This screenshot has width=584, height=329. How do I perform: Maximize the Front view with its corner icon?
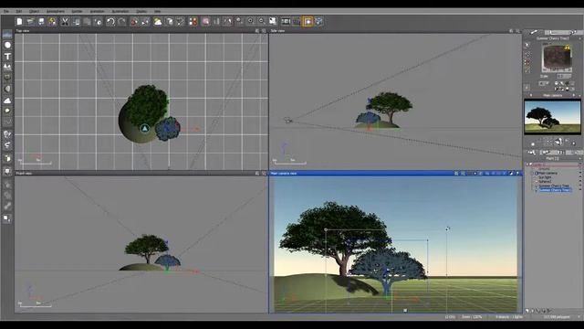pos(264,174)
